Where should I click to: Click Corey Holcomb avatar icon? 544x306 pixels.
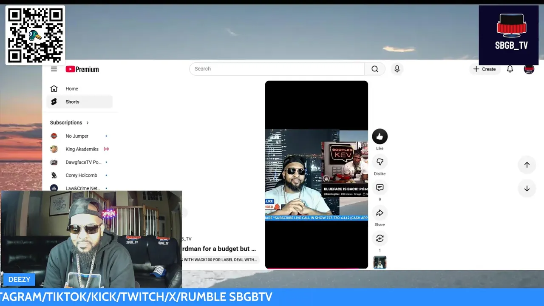coord(54,175)
